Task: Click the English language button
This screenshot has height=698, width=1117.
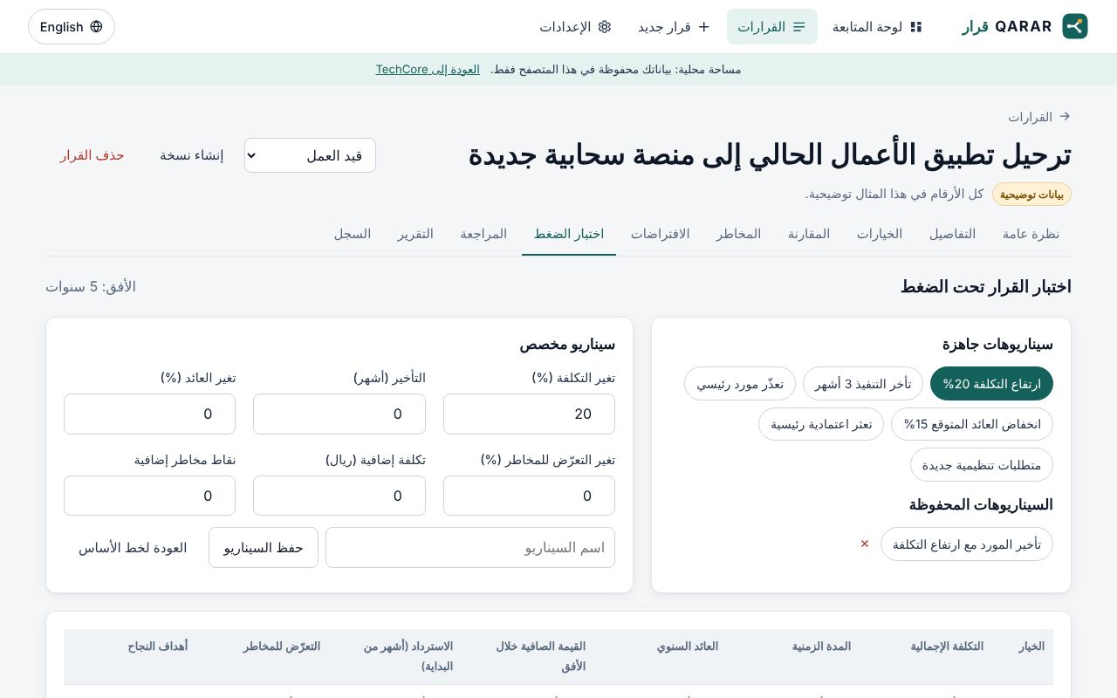Action: [x=72, y=26]
